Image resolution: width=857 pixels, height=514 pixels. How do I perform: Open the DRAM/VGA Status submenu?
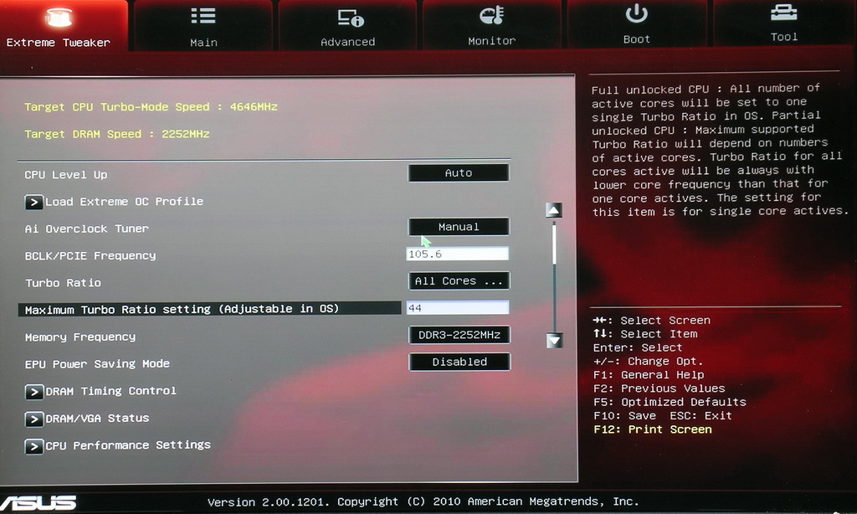tap(97, 419)
